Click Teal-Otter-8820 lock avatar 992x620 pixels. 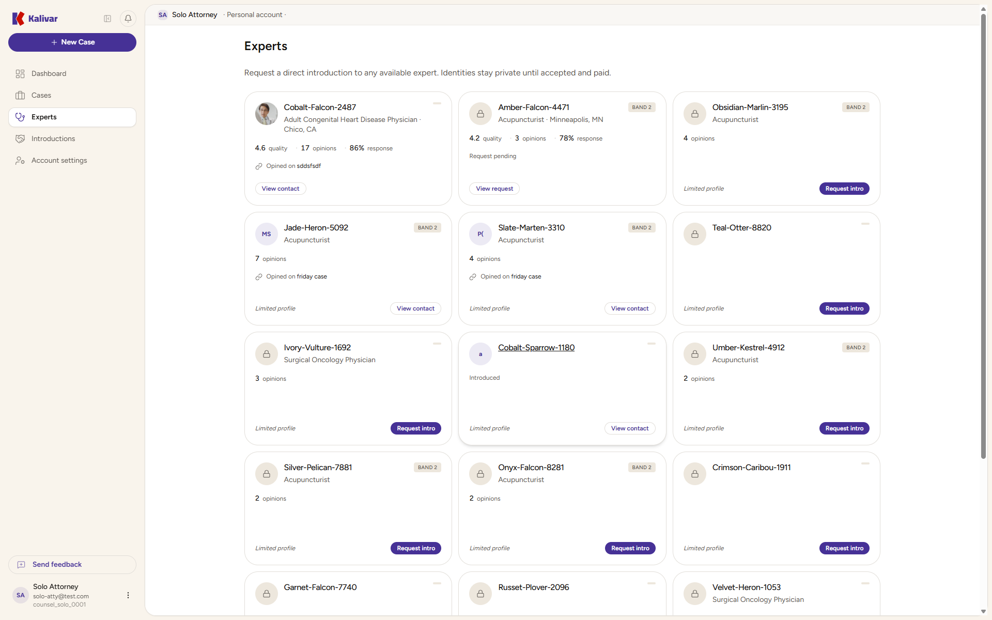coord(695,234)
